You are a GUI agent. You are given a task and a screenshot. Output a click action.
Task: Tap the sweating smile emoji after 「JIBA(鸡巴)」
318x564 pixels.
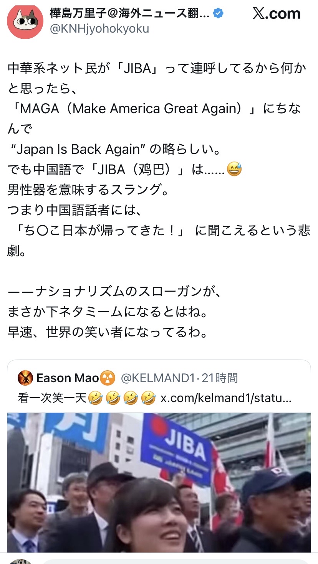pyautogui.click(x=234, y=169)
